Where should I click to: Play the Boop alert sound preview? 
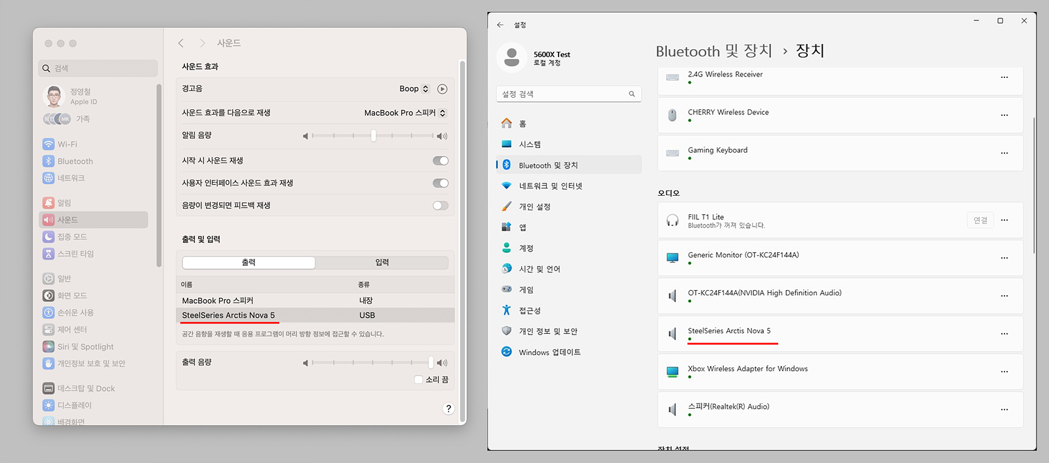(443, 89)
